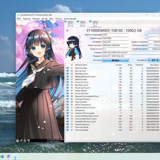Click the blue status orb for Read Error Rate
The width and height of the screenshot is (160, 160).
coord(68,68)
